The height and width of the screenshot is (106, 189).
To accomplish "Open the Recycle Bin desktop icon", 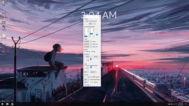I will click(4, 44).
